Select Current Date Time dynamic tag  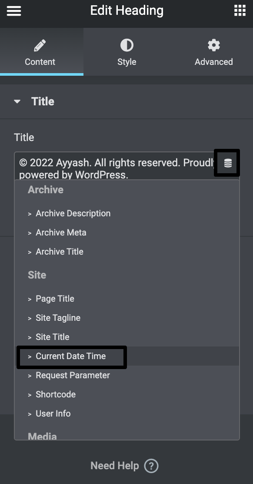pyautogui.click(x=70, y=356)
